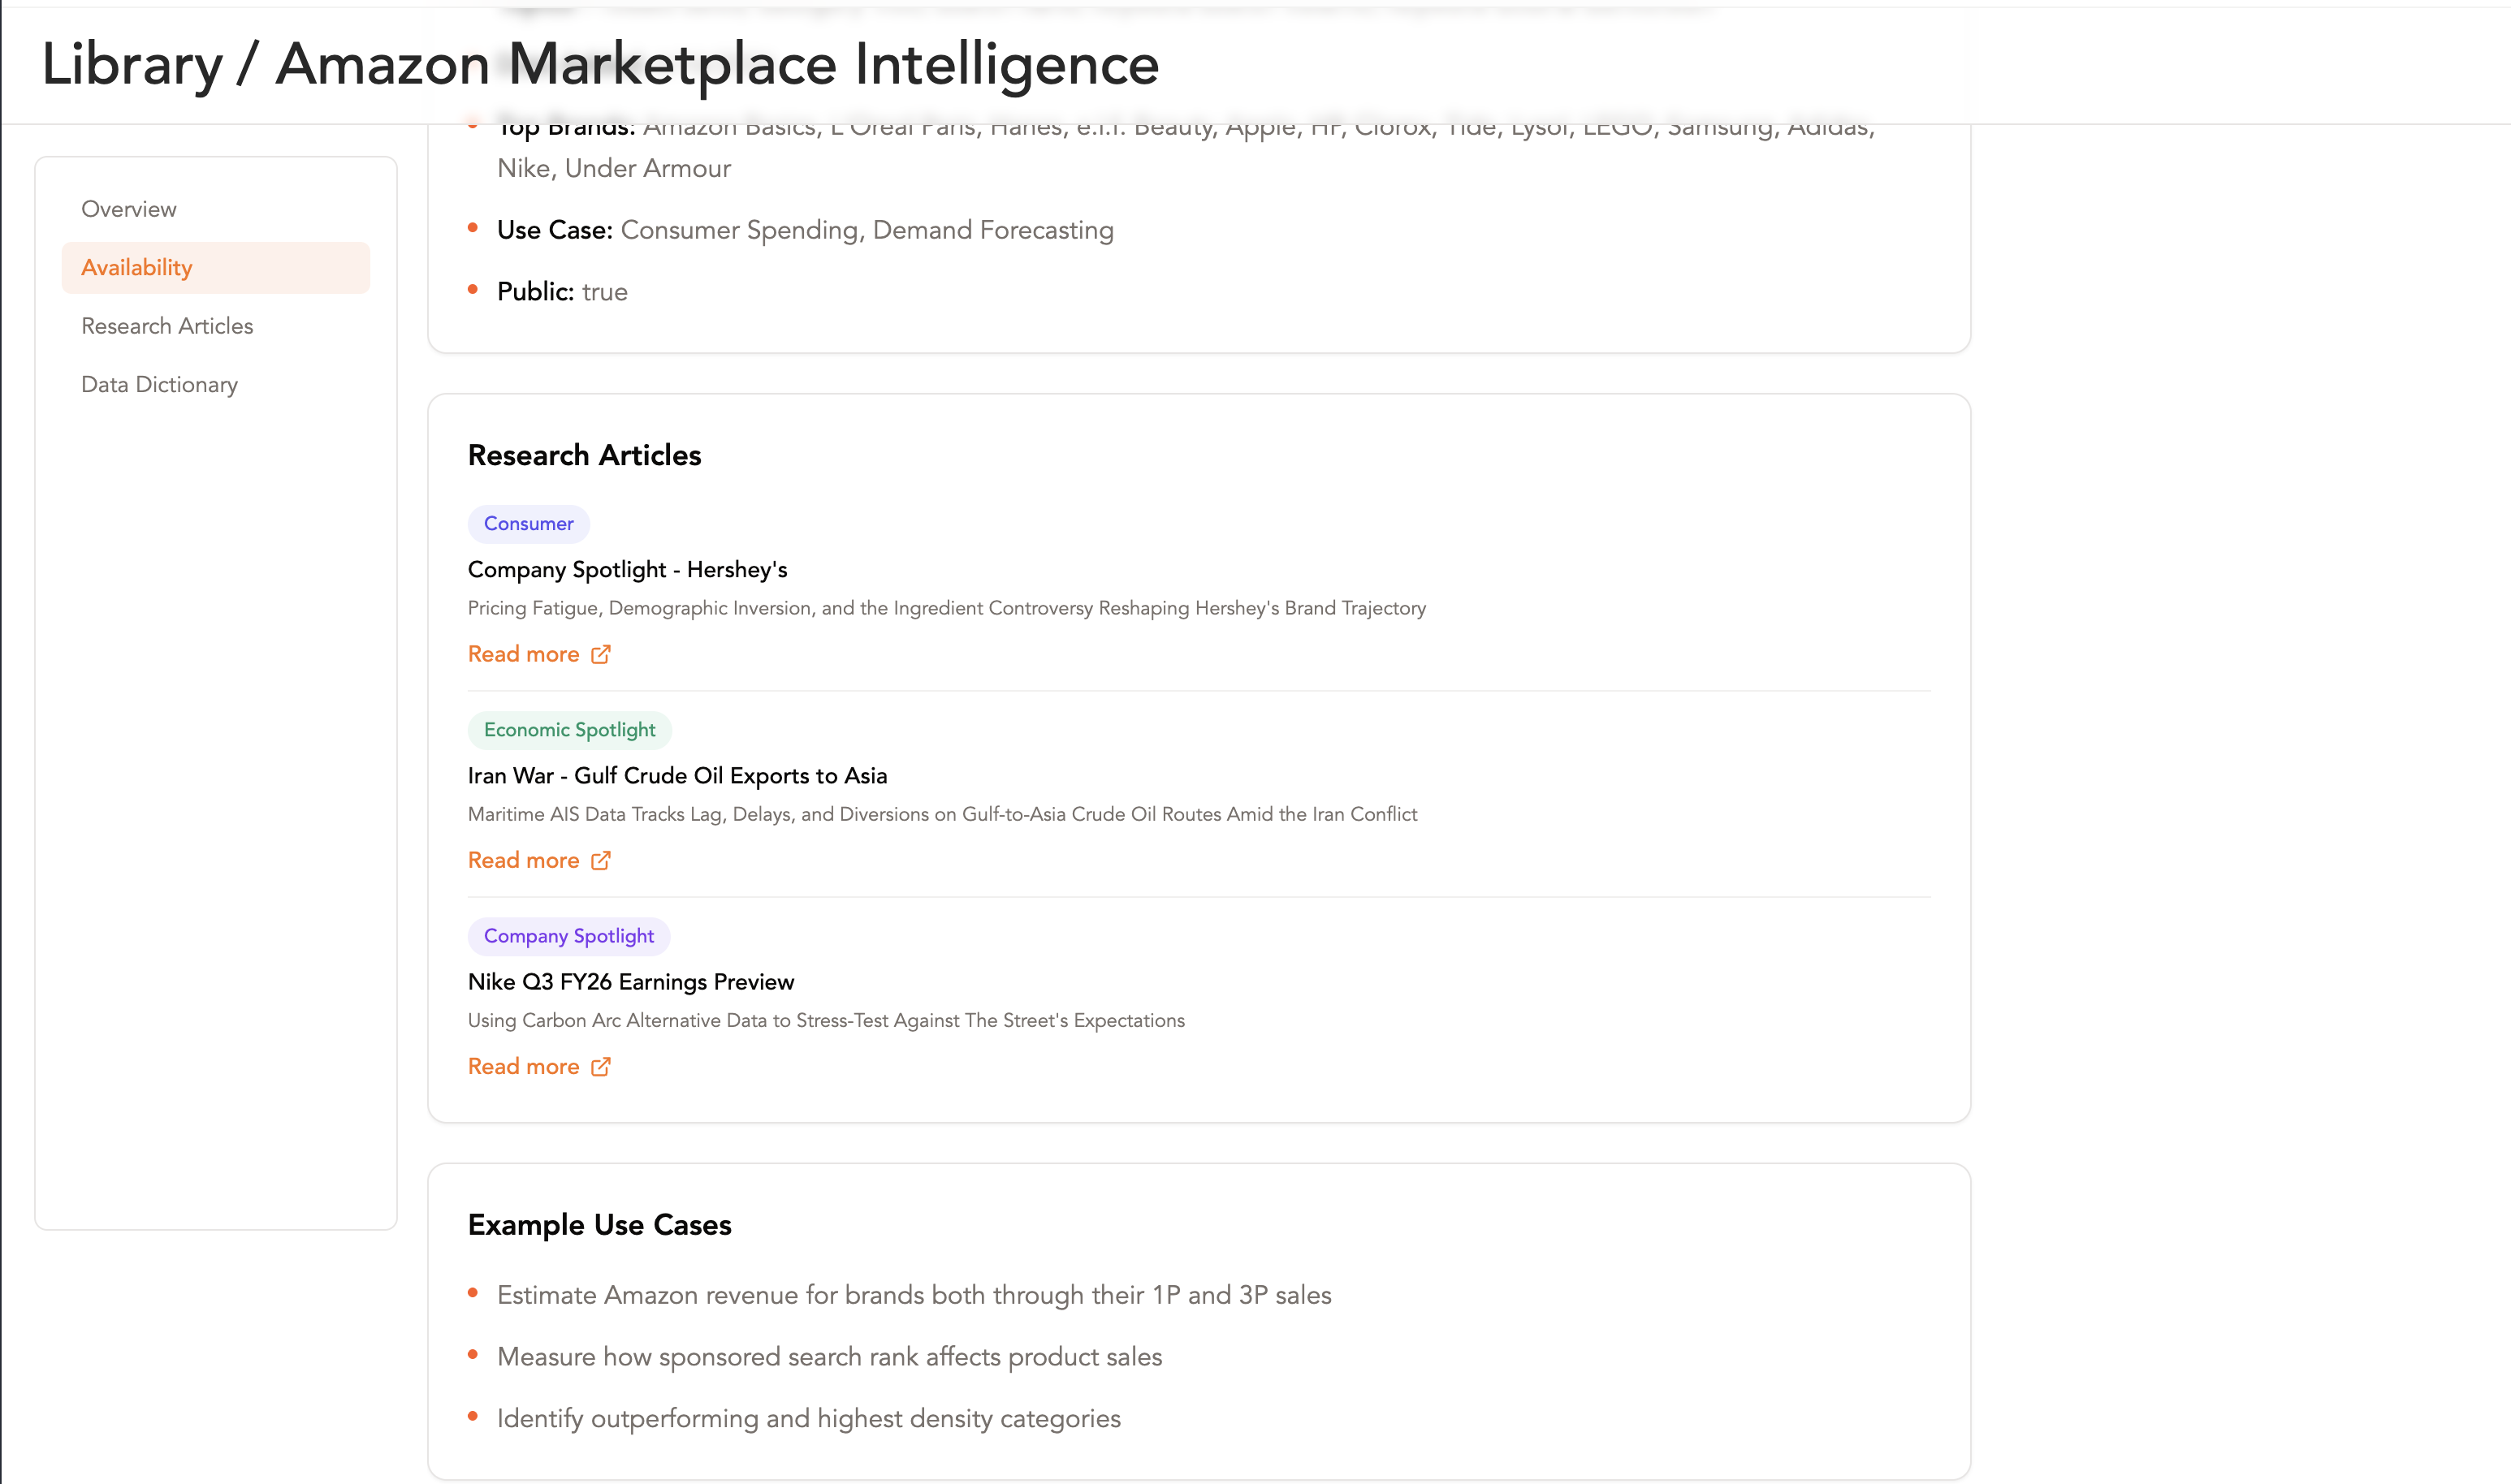The image size is (2511, 1484).
Task: Click the Company Spotlight tag badge
Action: coord(568,936)
